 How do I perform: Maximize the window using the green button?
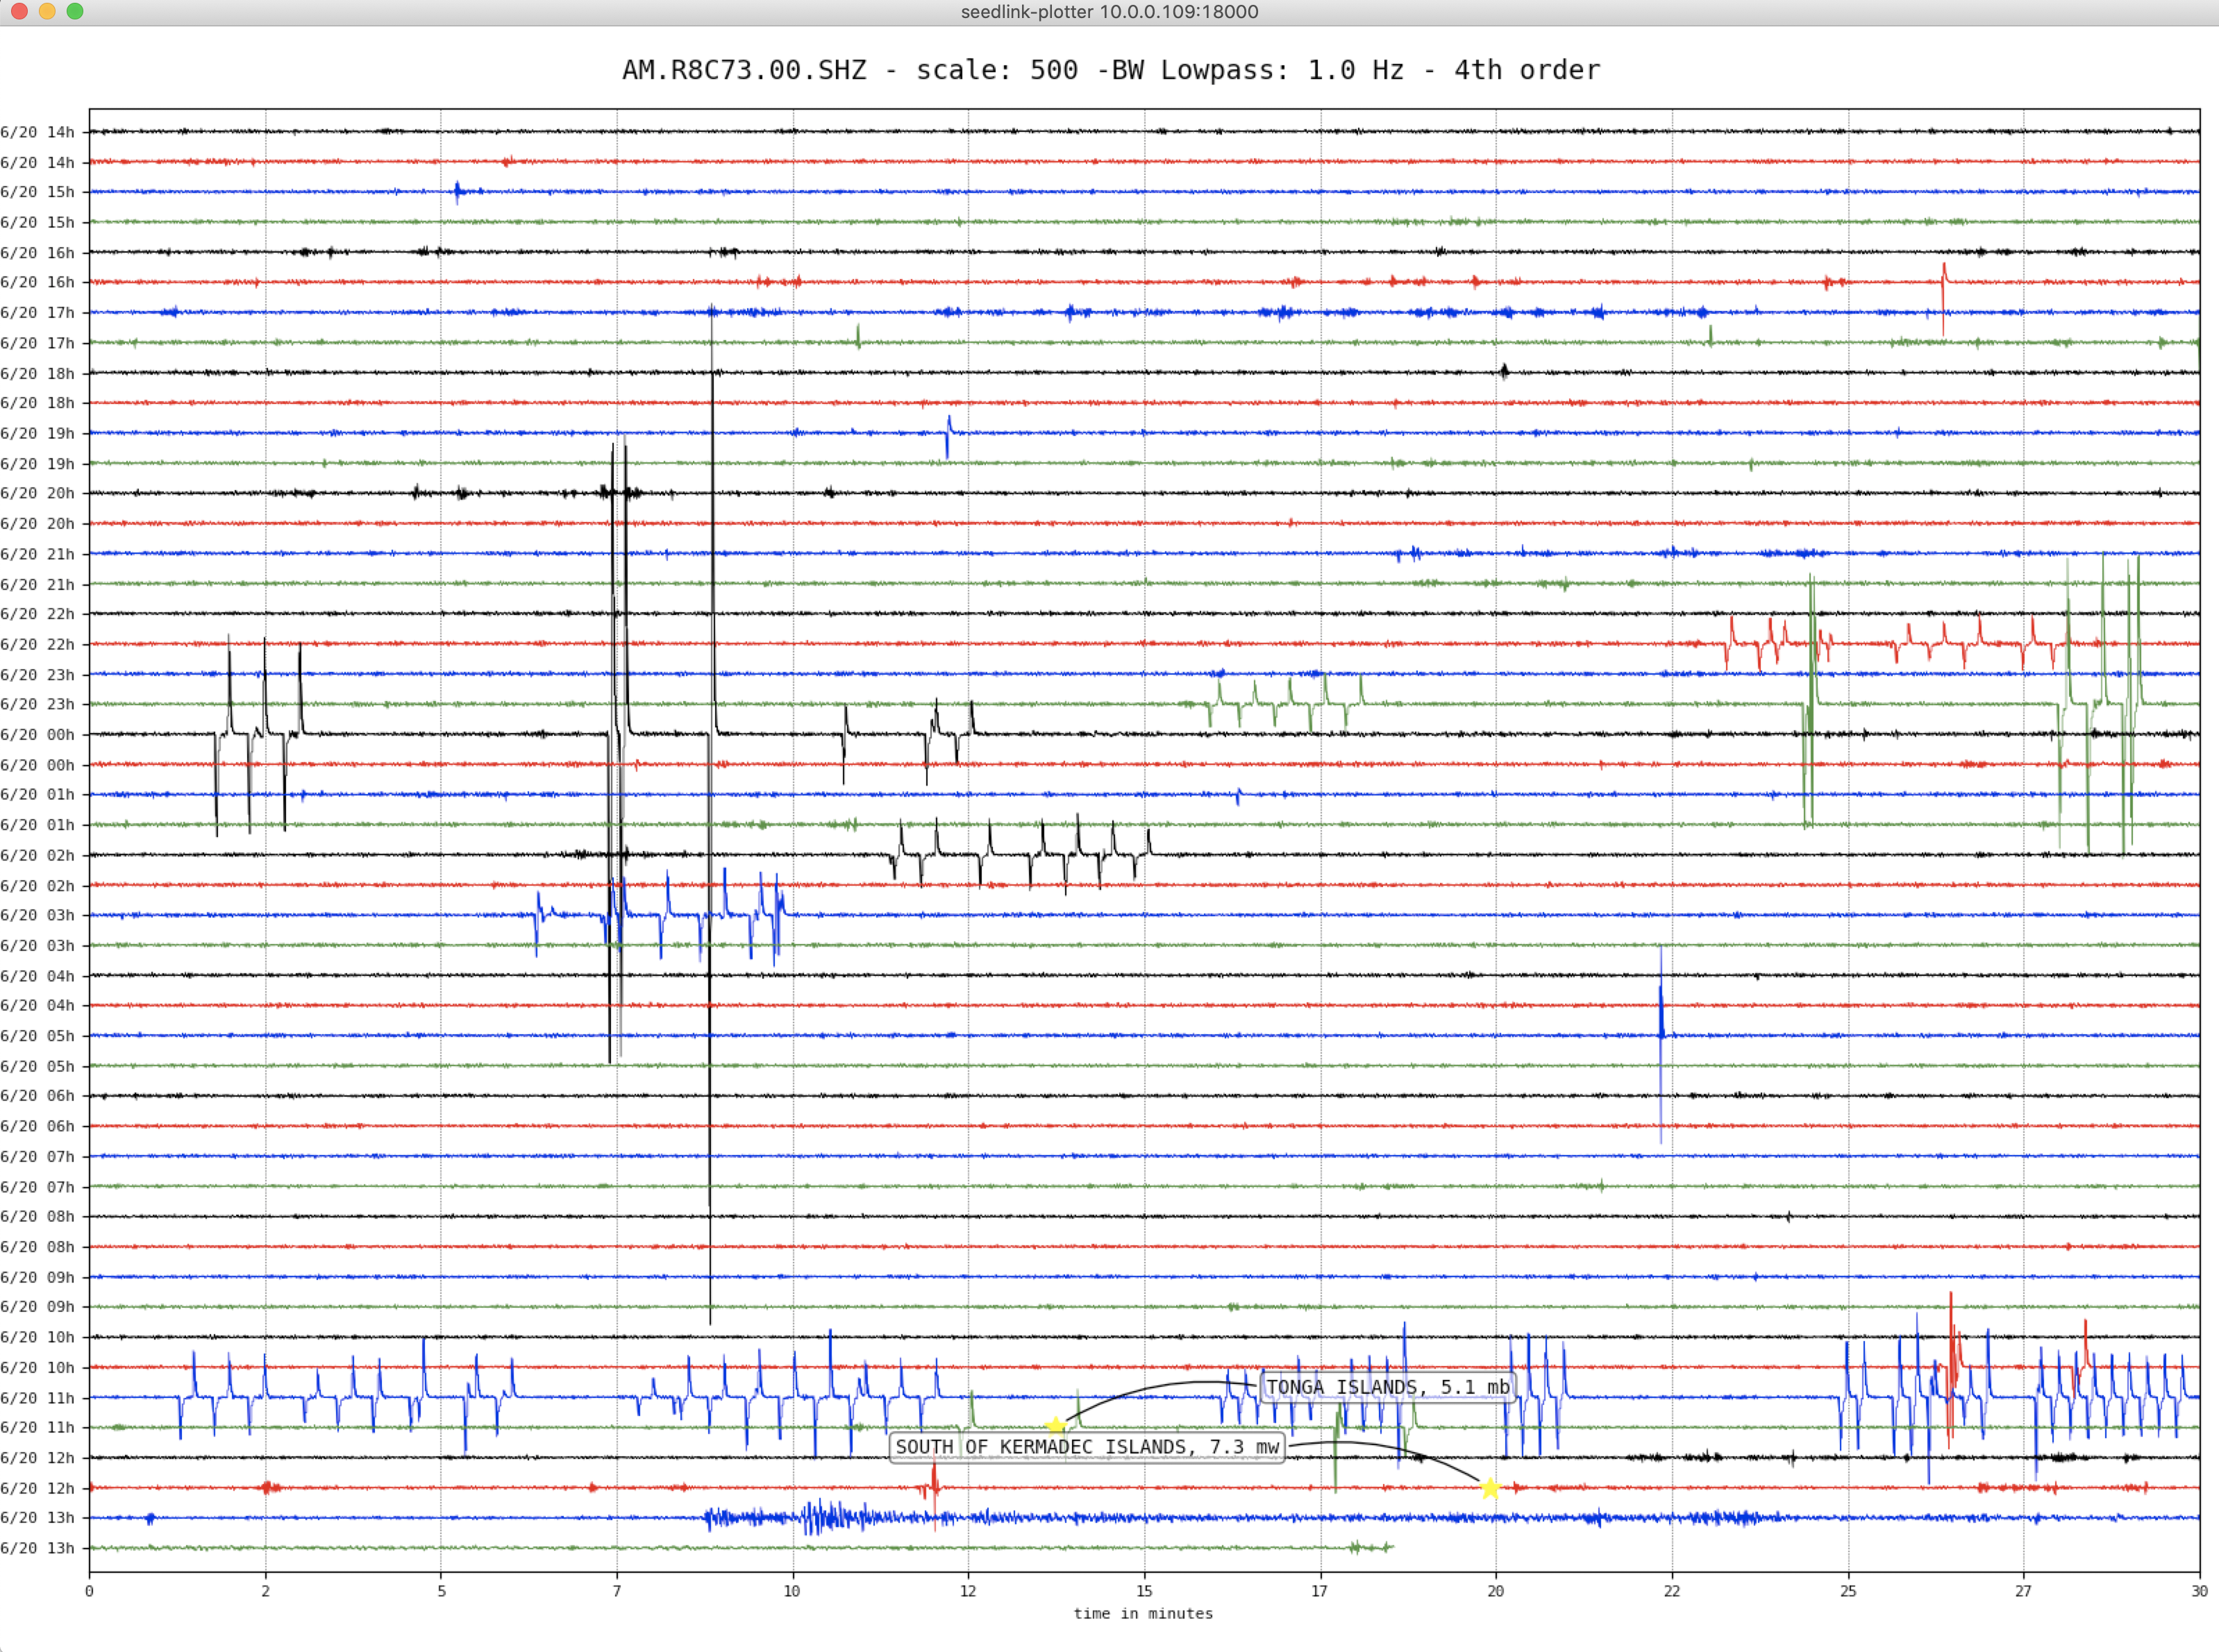coord(75,11)
